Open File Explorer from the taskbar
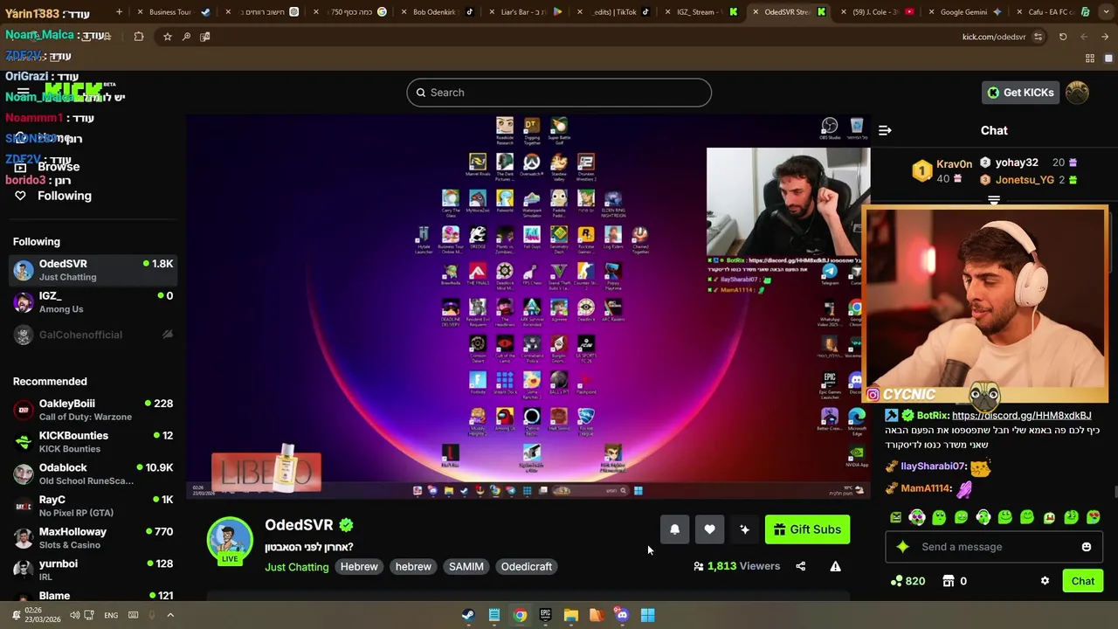The width and height of the screenshot is (1118, 629). tap(570, 615)
